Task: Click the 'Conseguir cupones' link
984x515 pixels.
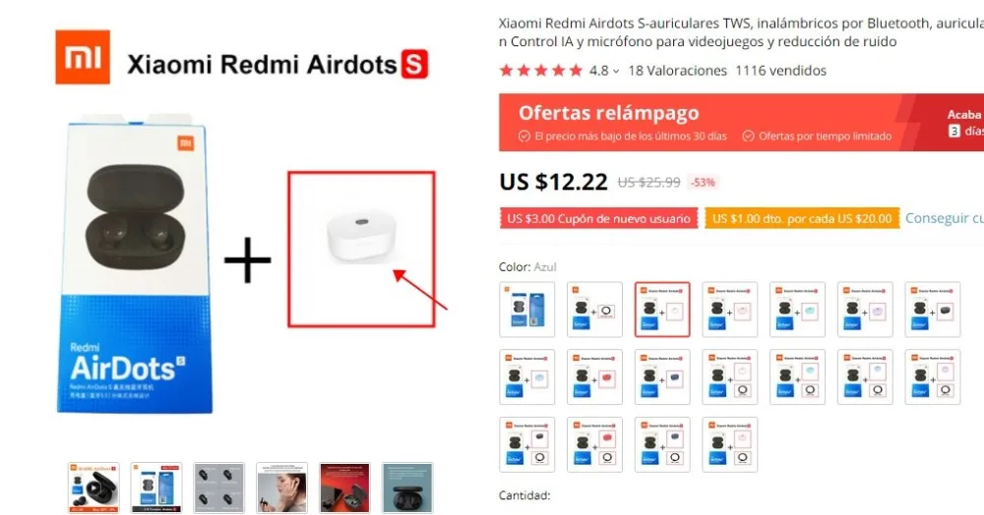Action: pos(944,218)
